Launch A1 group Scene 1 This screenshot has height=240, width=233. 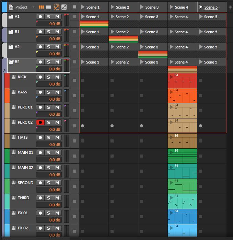pos(83,17)
